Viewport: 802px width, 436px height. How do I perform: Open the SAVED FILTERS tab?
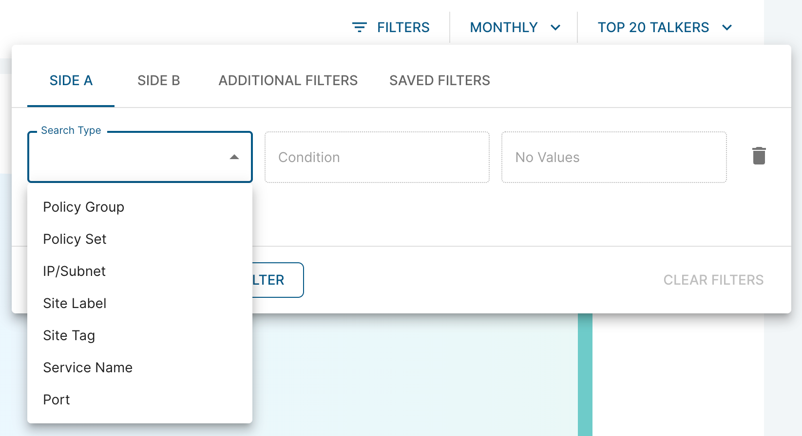[439, 81]
